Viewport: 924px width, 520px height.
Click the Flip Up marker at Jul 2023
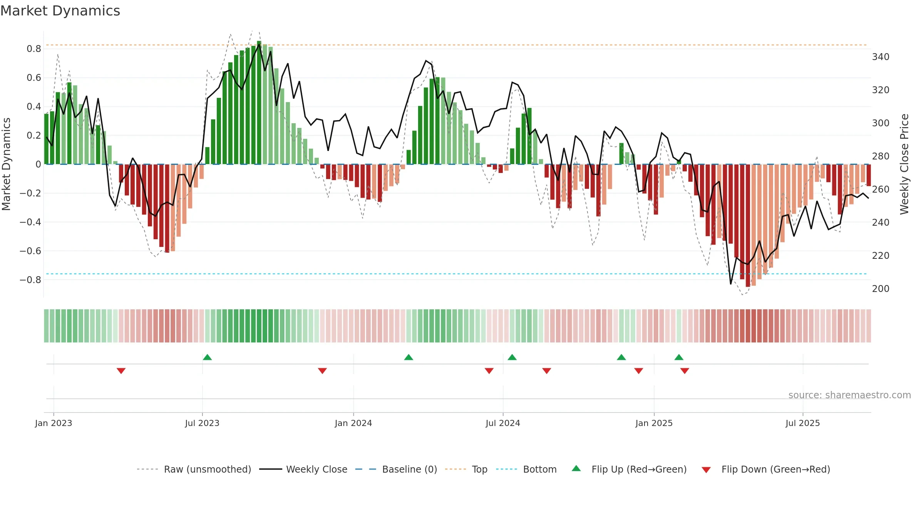(x=207, y=357)
